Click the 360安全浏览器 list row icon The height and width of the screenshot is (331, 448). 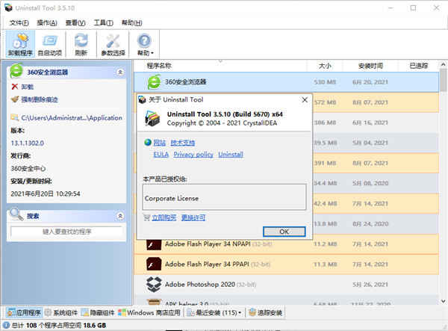click(x=155, y=82)
